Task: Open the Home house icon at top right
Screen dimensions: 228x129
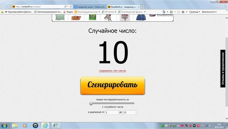Action: 217,7
